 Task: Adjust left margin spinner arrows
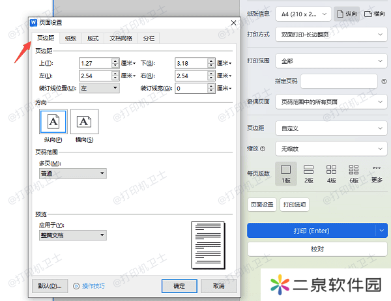[115, 76]
